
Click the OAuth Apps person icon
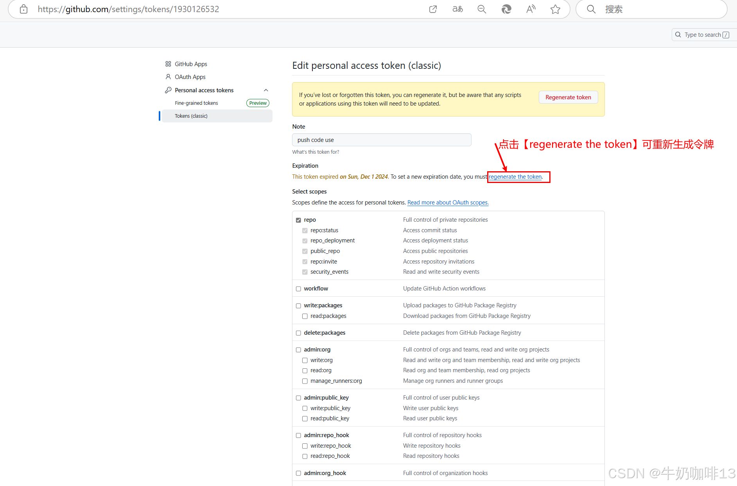pos(168,77)
